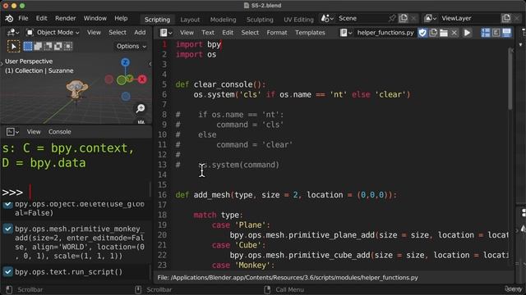Click the text editor vertical scrollbar
Screen dimensions: 526x295
(x=510, y=79)
